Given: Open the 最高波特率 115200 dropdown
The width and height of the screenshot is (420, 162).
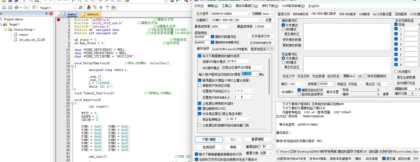Looking at the screenshot, I should click(264, 26).
